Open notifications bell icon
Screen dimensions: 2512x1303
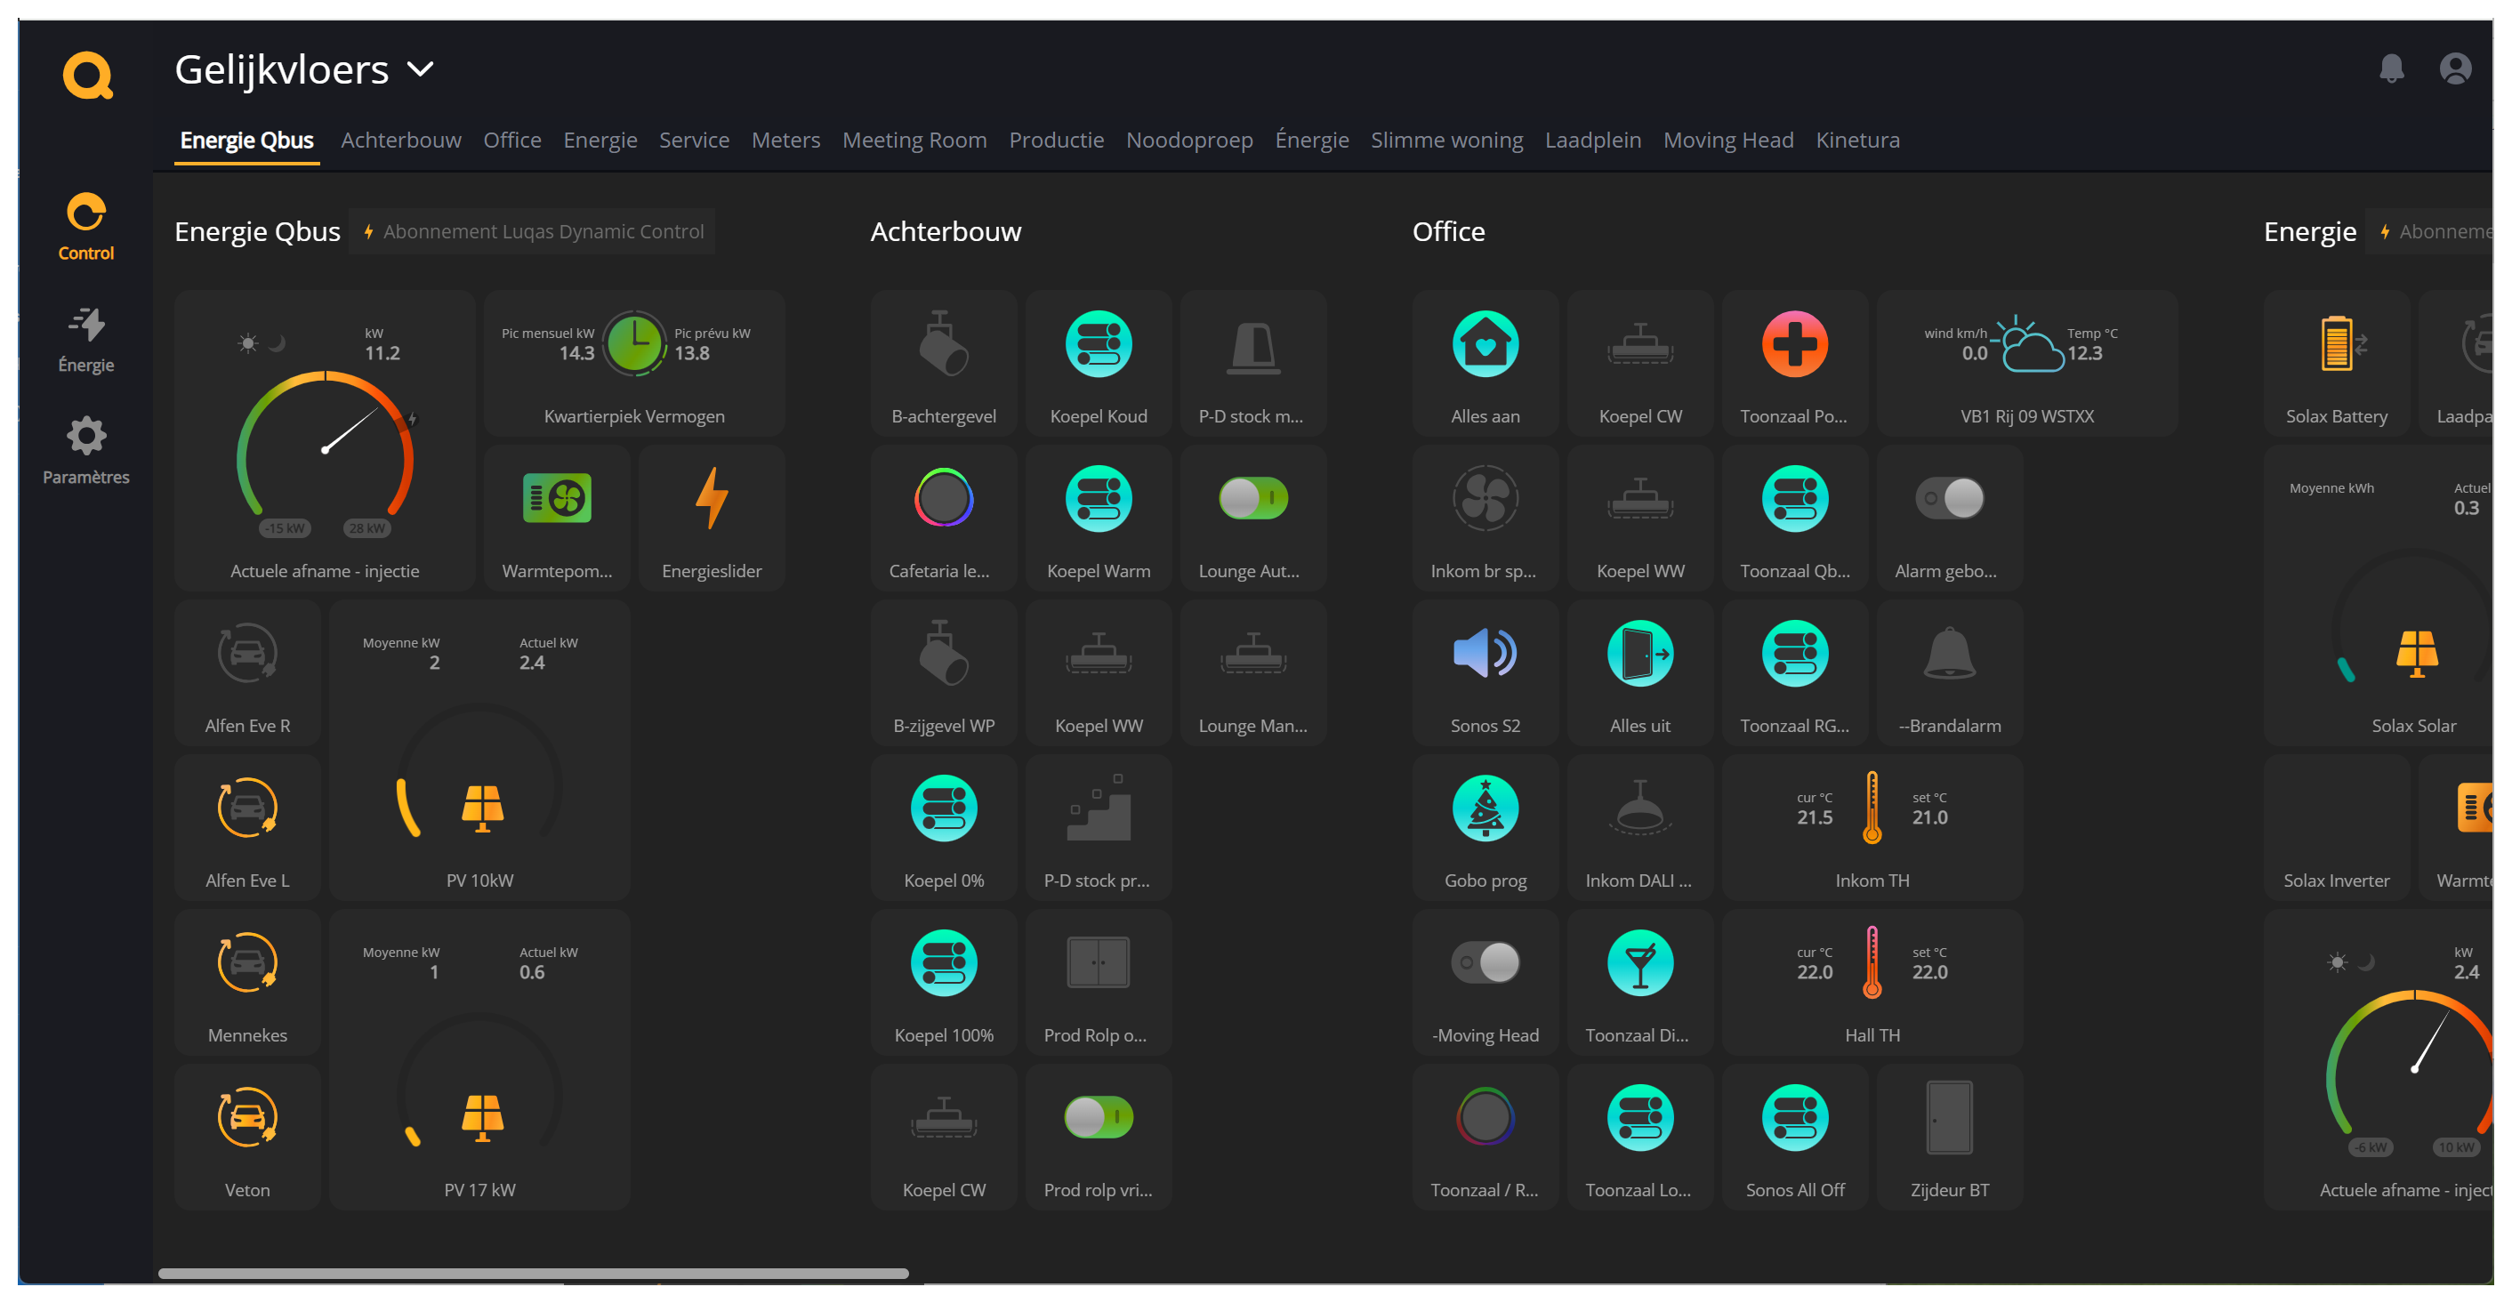[2391, 68]
